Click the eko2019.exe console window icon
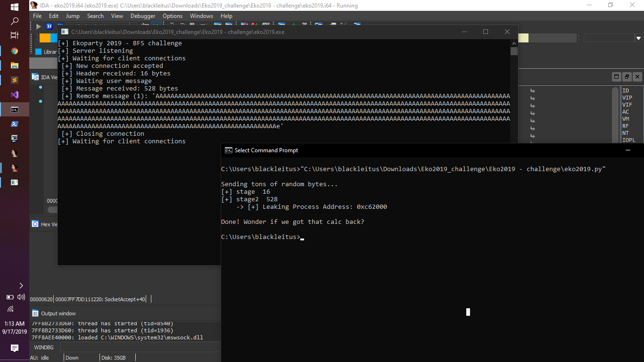Image resolution: width=644 pixels, height=362 pixels. pos(65,32)
